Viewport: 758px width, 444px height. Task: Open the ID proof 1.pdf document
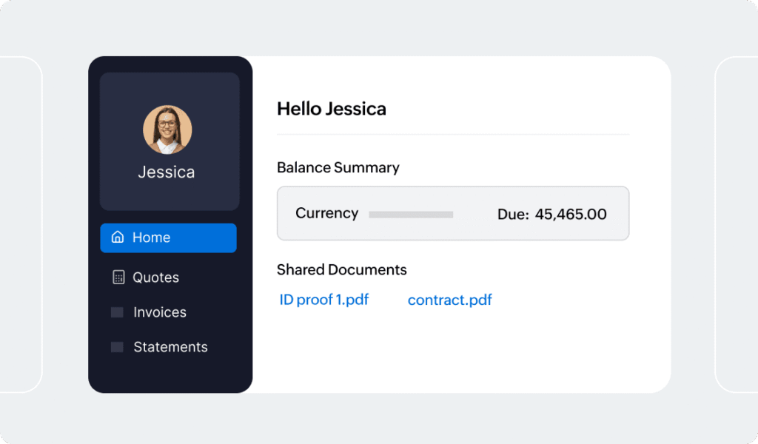pos(323,300)
